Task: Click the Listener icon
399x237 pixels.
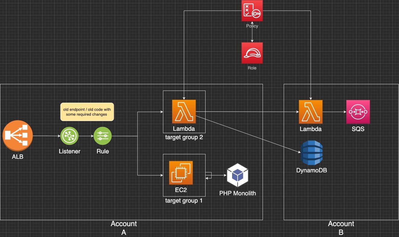Action: coord(69,136)
